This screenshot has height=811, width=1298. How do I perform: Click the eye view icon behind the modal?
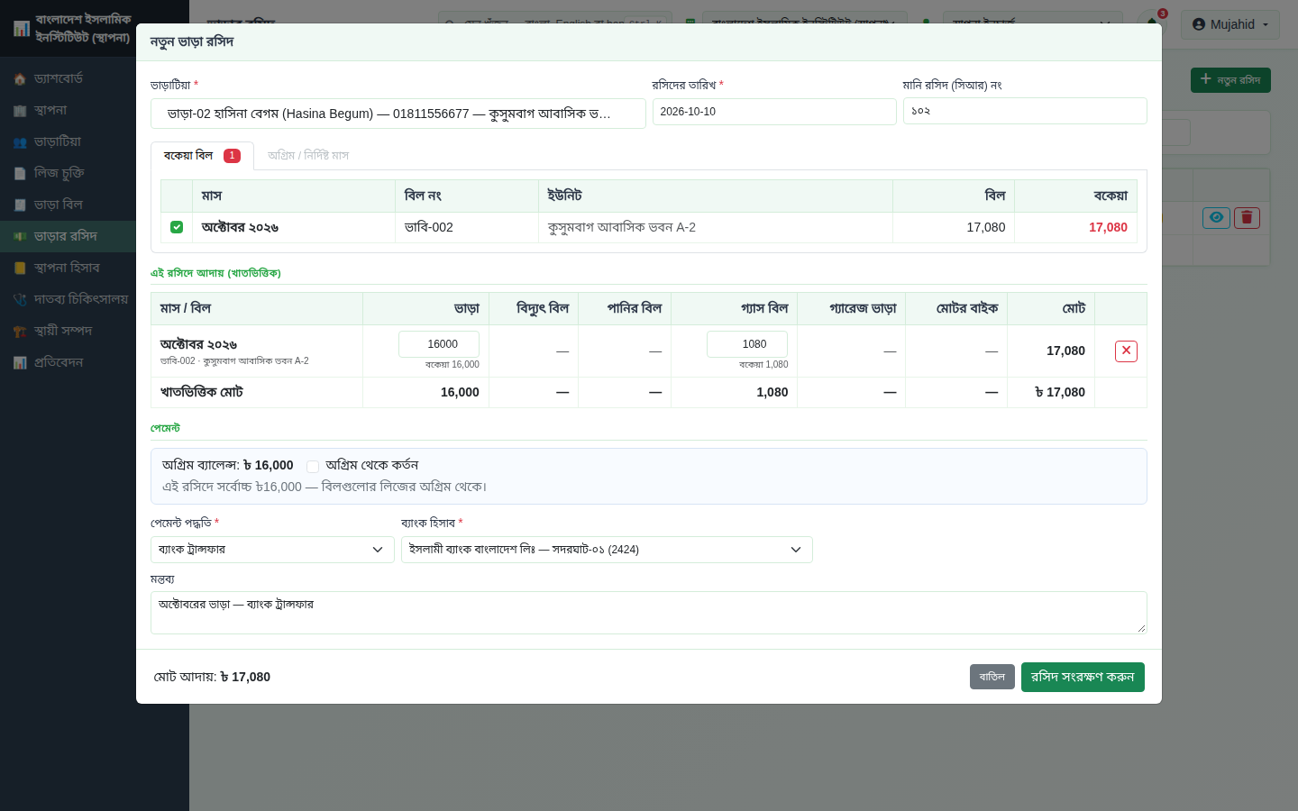coord(1216,217)
